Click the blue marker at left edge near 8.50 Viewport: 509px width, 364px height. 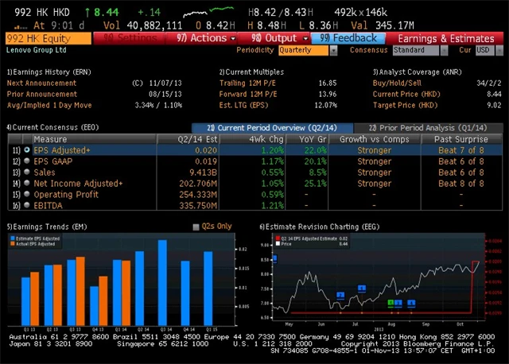[x=275, y=258]
